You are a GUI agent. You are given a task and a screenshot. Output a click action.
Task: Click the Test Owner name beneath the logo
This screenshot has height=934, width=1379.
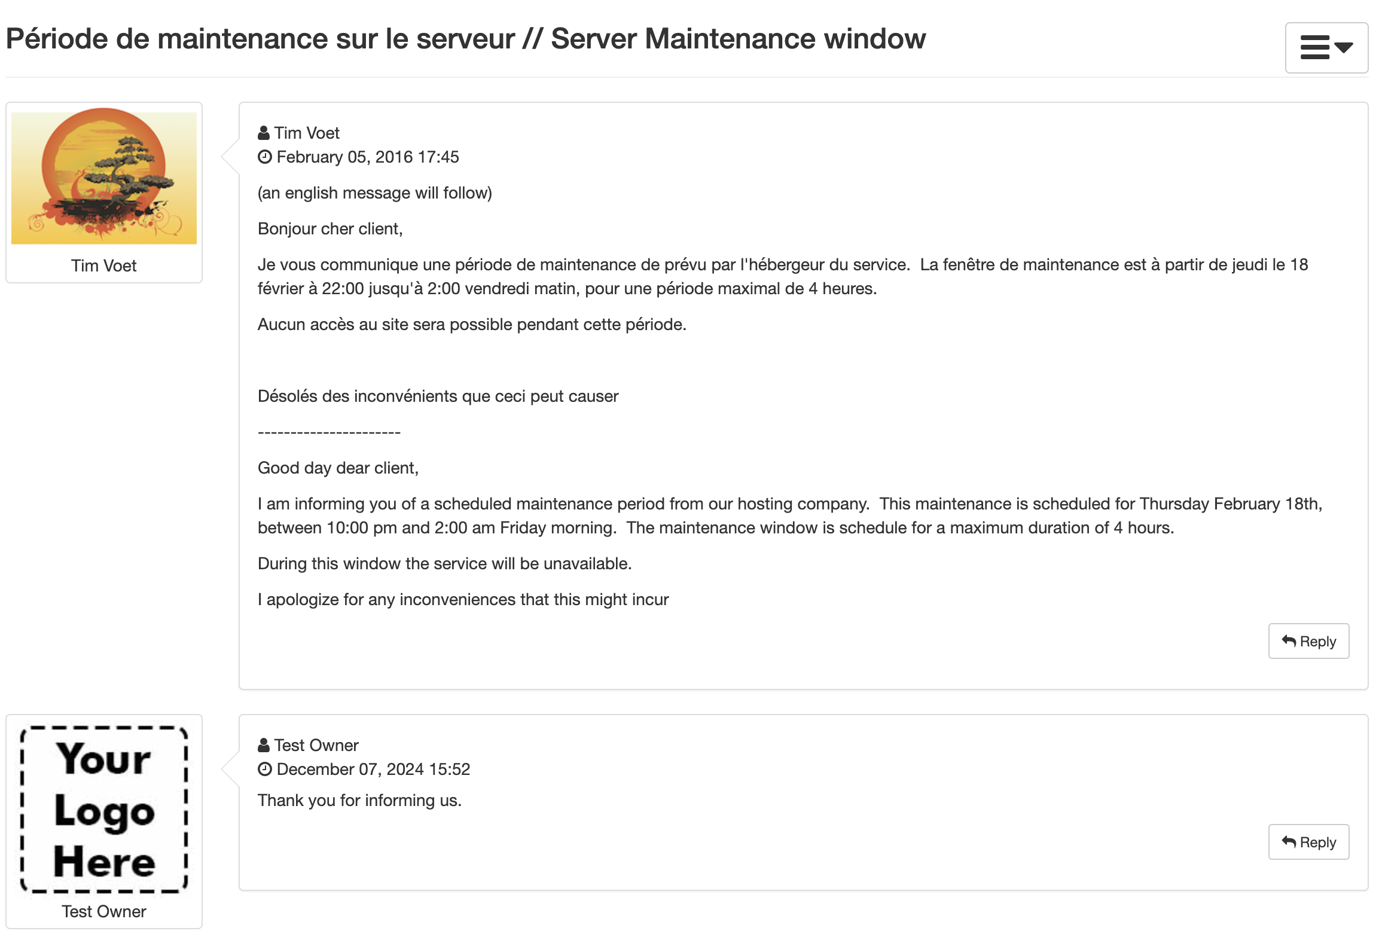pyautogui.click(x=104, y=911)
